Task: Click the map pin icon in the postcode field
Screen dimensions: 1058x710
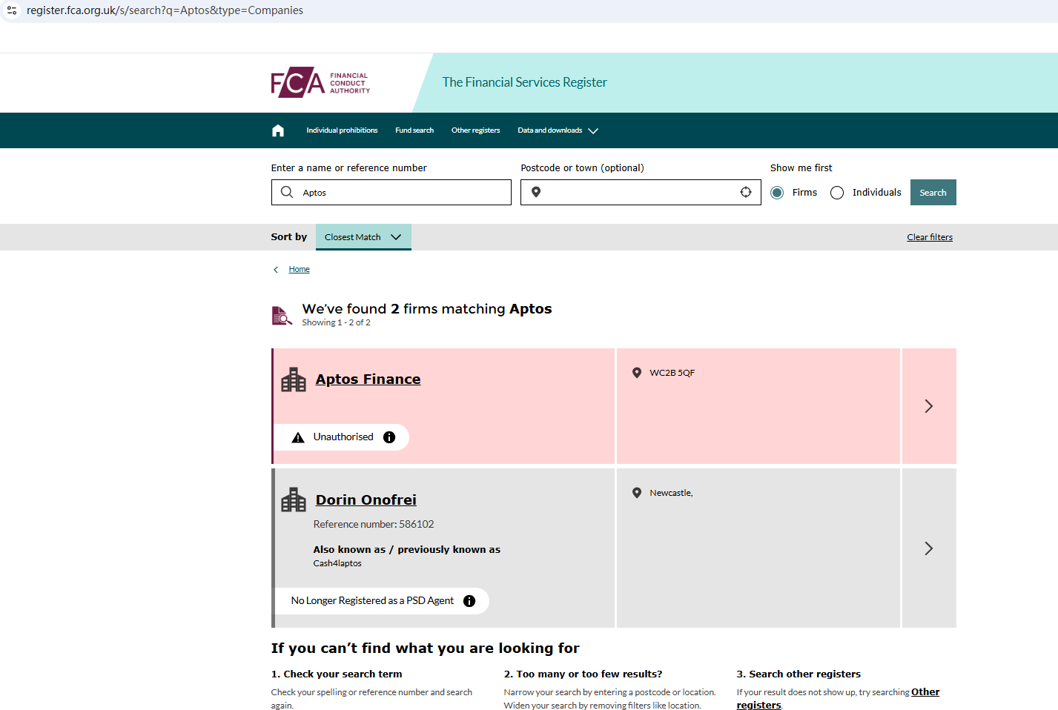Action: click(x=536, y=193)
